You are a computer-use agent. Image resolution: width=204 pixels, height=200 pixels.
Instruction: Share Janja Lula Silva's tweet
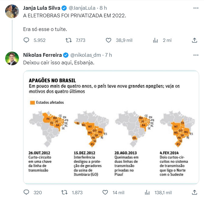(x=195, y=40)
